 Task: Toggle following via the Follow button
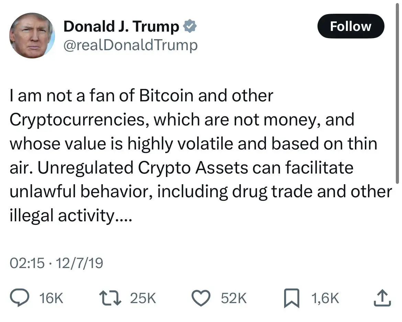pyautogui.click(x=351, y=26)
